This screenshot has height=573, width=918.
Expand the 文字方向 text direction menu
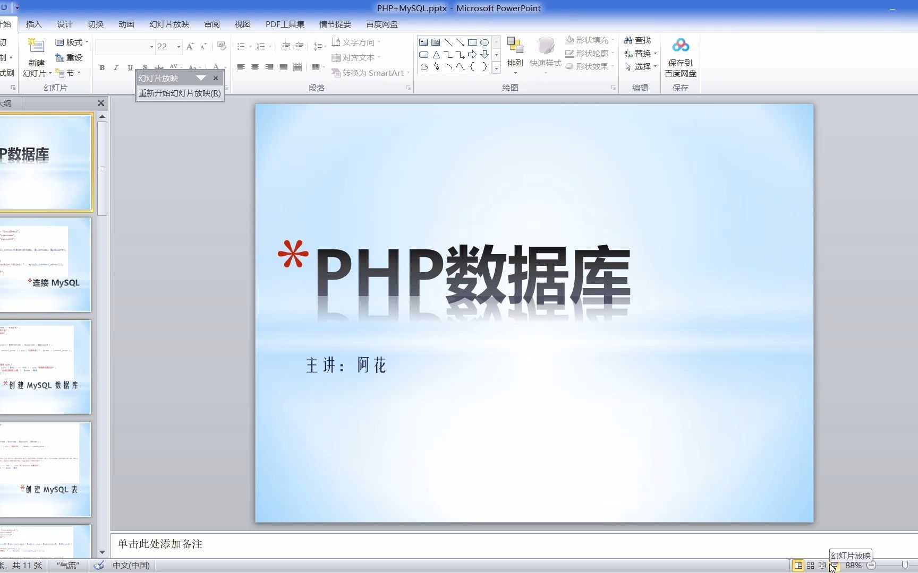coord(356,42)
